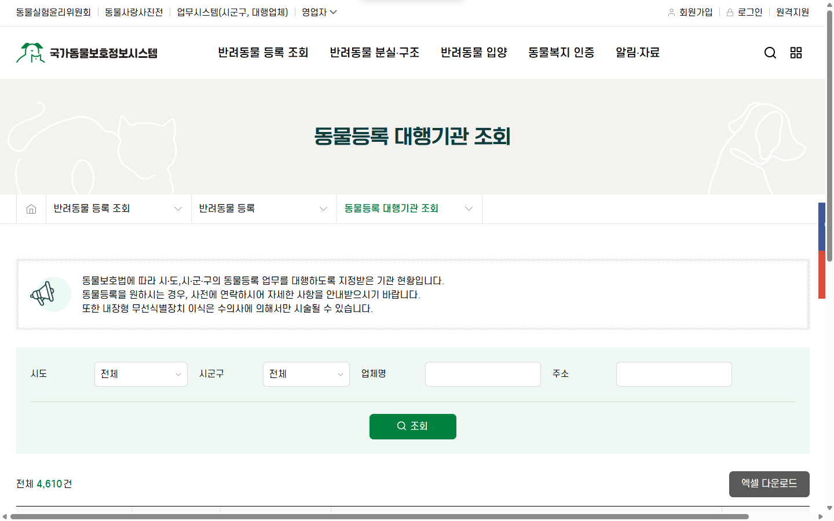Open the 반려동물 분실·구조 main menu
834x521 pixels.
coord(375,53)
